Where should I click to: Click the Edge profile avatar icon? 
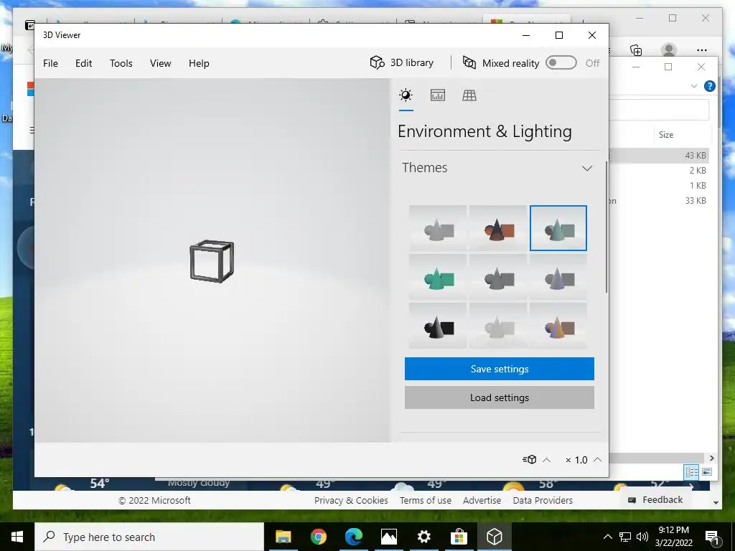669,50
